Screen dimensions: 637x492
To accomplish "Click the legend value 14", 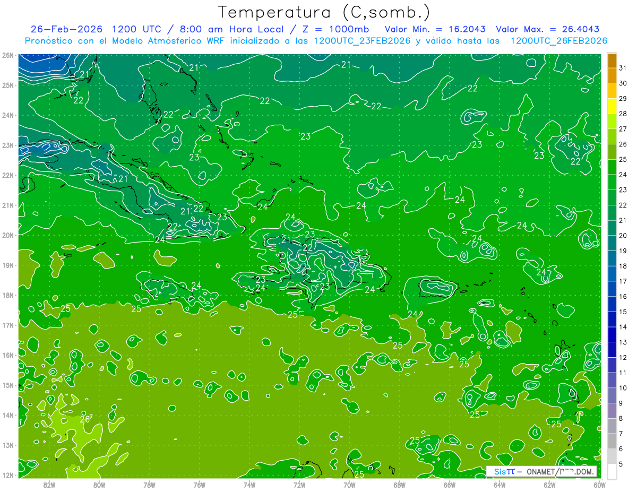I will [623, 327].
